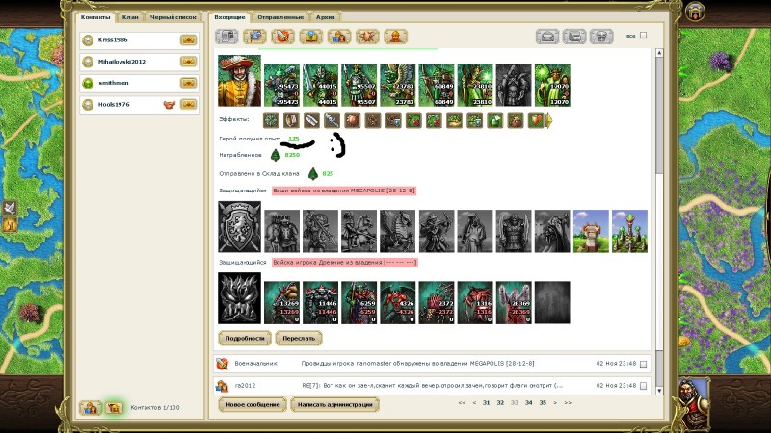Image resolution: width=771 pixels, height=433 pixels.
Task: Go to next page with '>' arrow
Action: coord(555,402)
